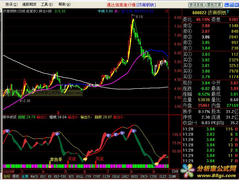Click the MA250:4.08 label
Viewport: 239px width, 180px height.
144,11
